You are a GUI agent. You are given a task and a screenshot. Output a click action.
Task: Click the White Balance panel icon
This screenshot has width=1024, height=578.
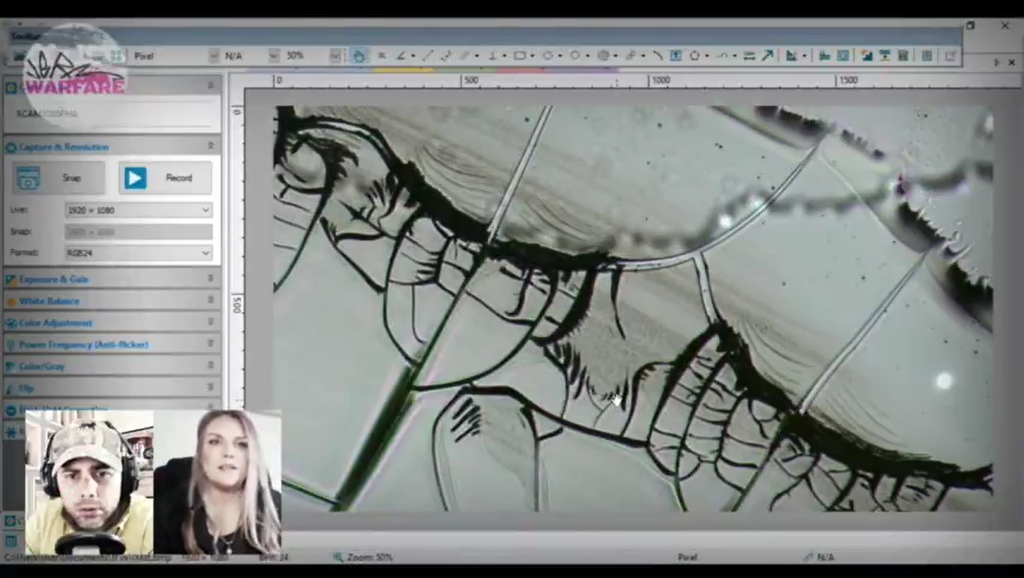(11, 301)
